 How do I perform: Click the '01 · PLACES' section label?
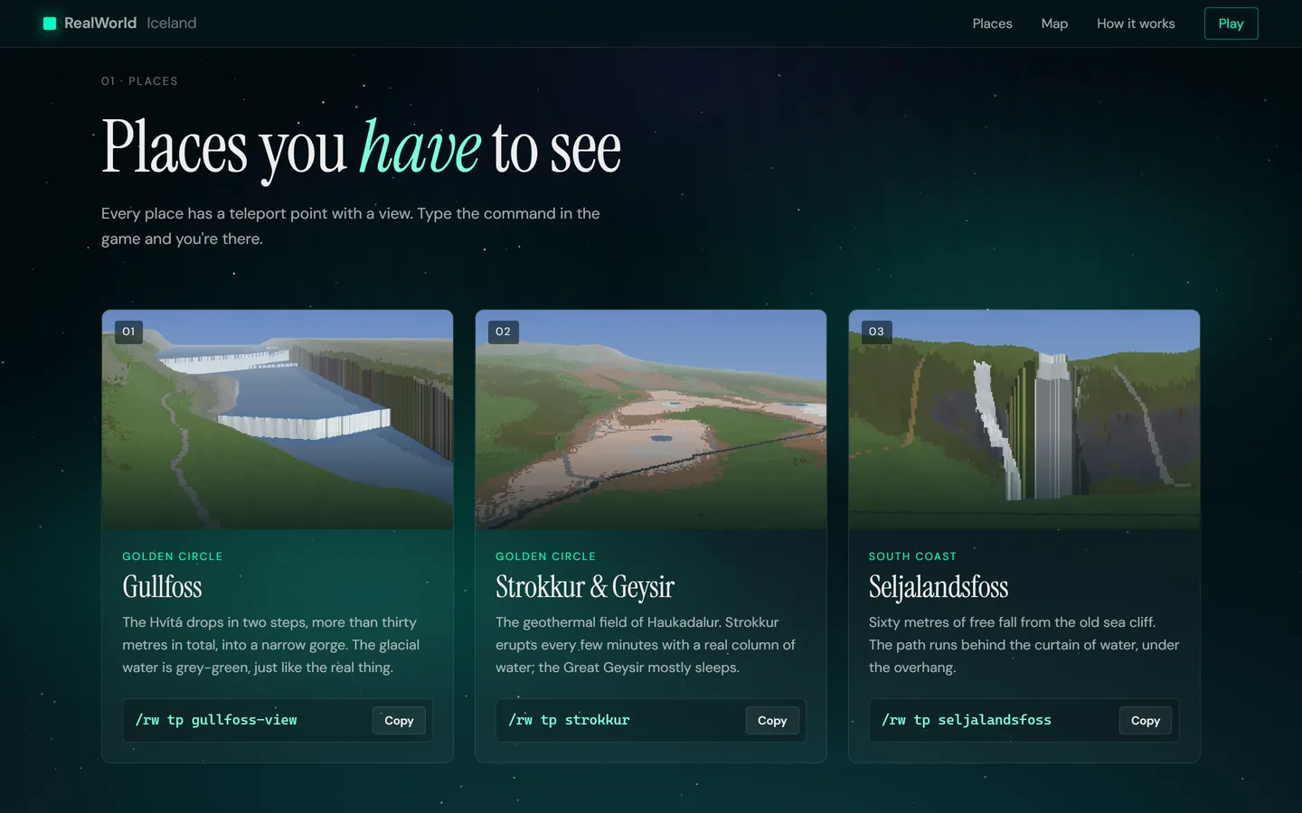click(x=139, y=81)
